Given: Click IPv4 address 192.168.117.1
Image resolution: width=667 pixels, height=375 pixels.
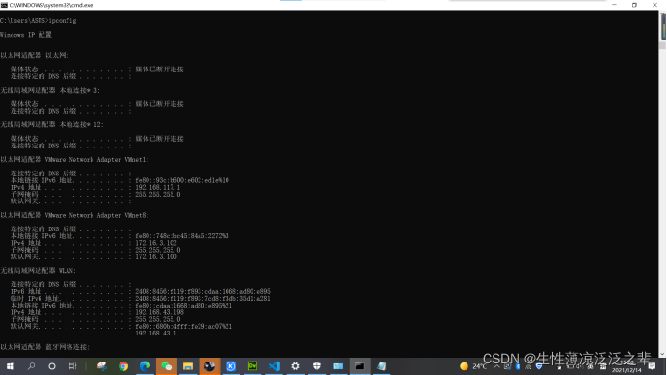Looking at the screenshot, I should tap(158, 187).
